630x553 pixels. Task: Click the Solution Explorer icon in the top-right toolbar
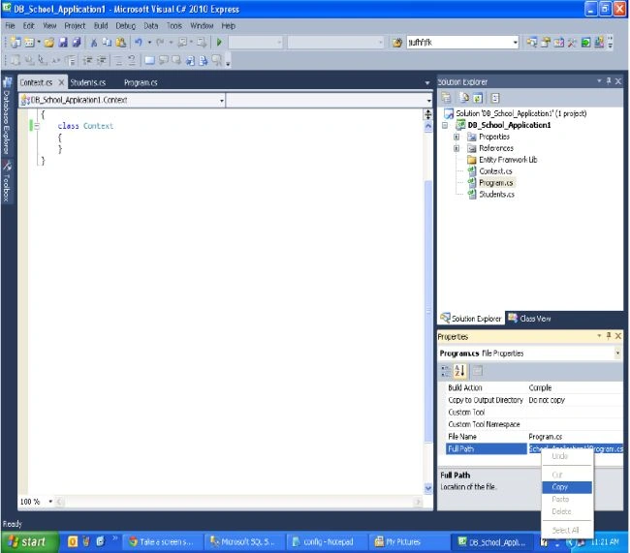click(531, 43)
